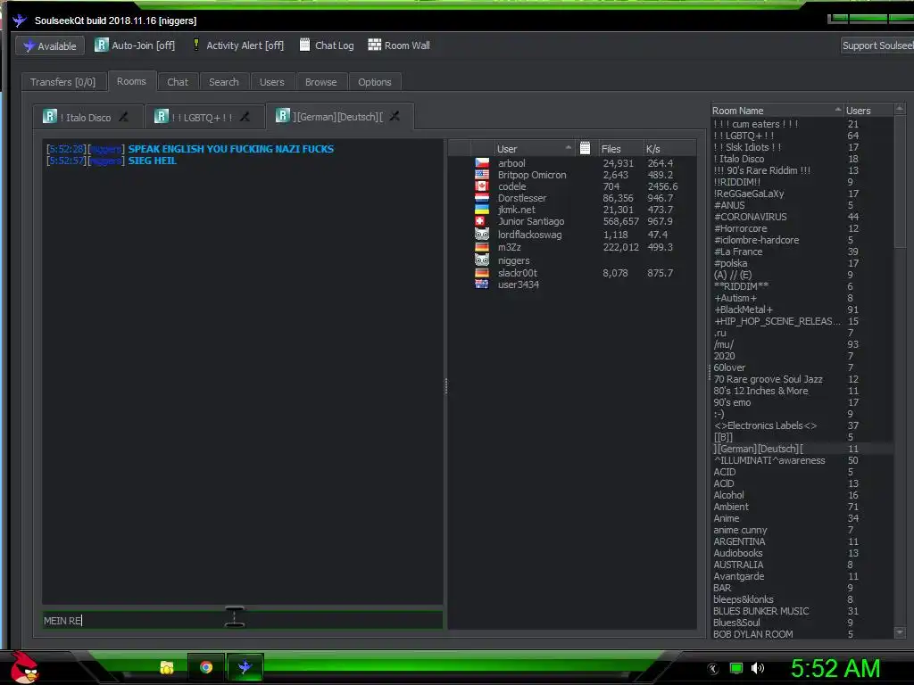Open the file folder taskbar icon
Screen dimensions: 914x685
167,667
